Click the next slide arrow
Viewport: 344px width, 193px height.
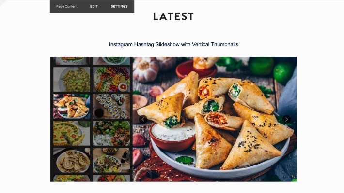pyautogui.click(x=286, y=119)
